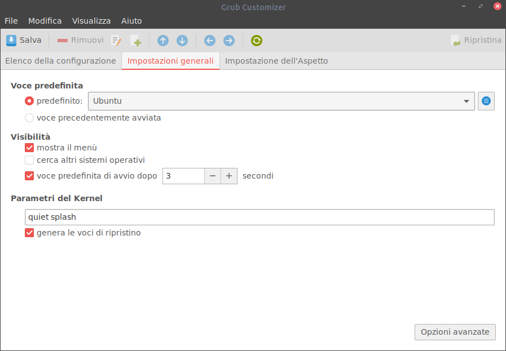Click the add new entry icon
Screen dimensions: 506x351
[x=136, y=41]
